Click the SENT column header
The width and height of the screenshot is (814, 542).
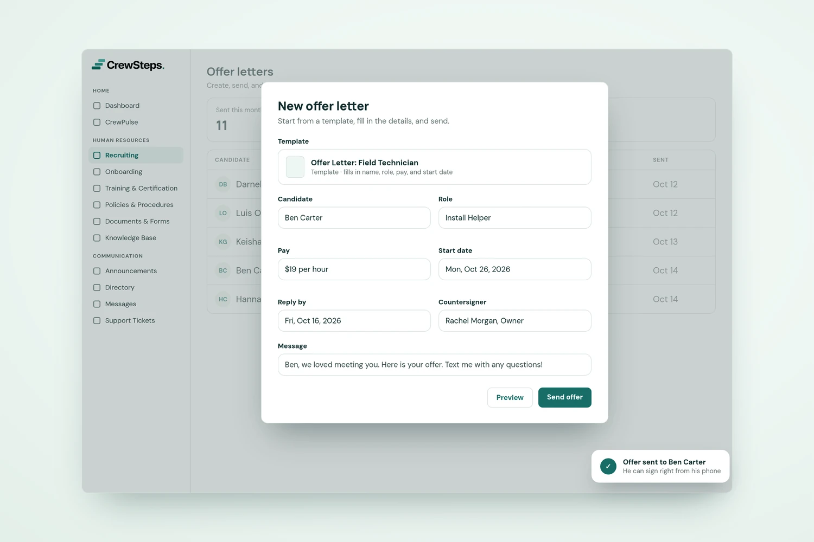[x=660, y=160]
